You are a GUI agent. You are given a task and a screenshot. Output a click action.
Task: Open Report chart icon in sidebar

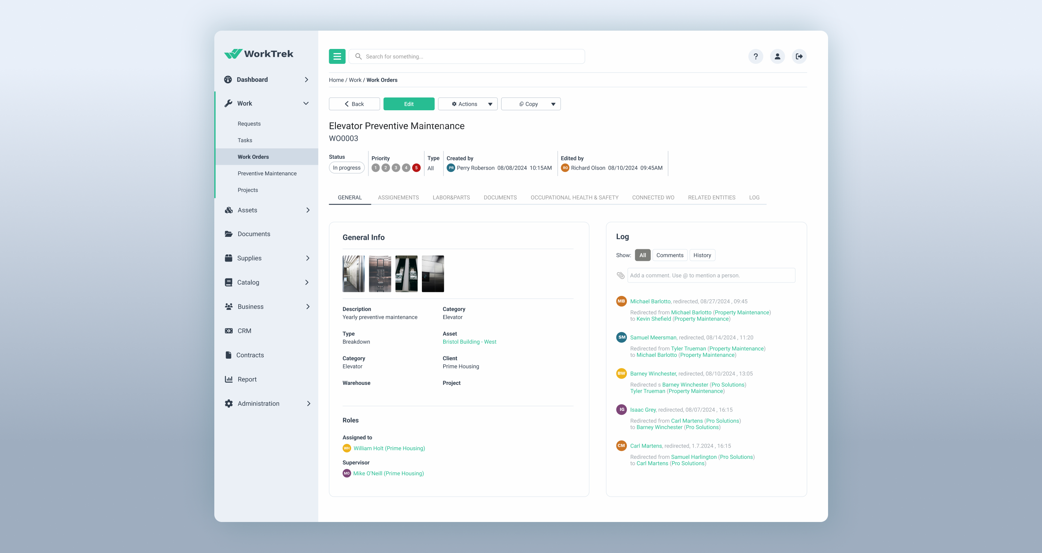(x=229, y=379)
